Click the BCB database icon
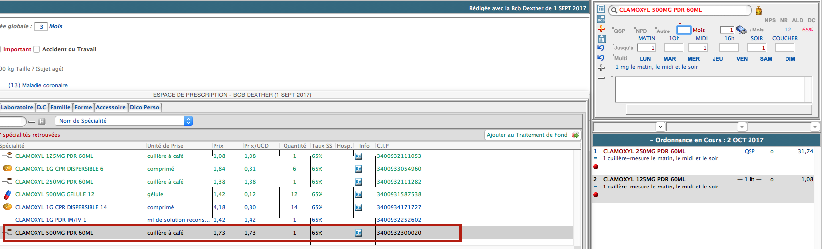Image resolution: width=822 pixels, height=249 pixels. click(x=601, y=19)
